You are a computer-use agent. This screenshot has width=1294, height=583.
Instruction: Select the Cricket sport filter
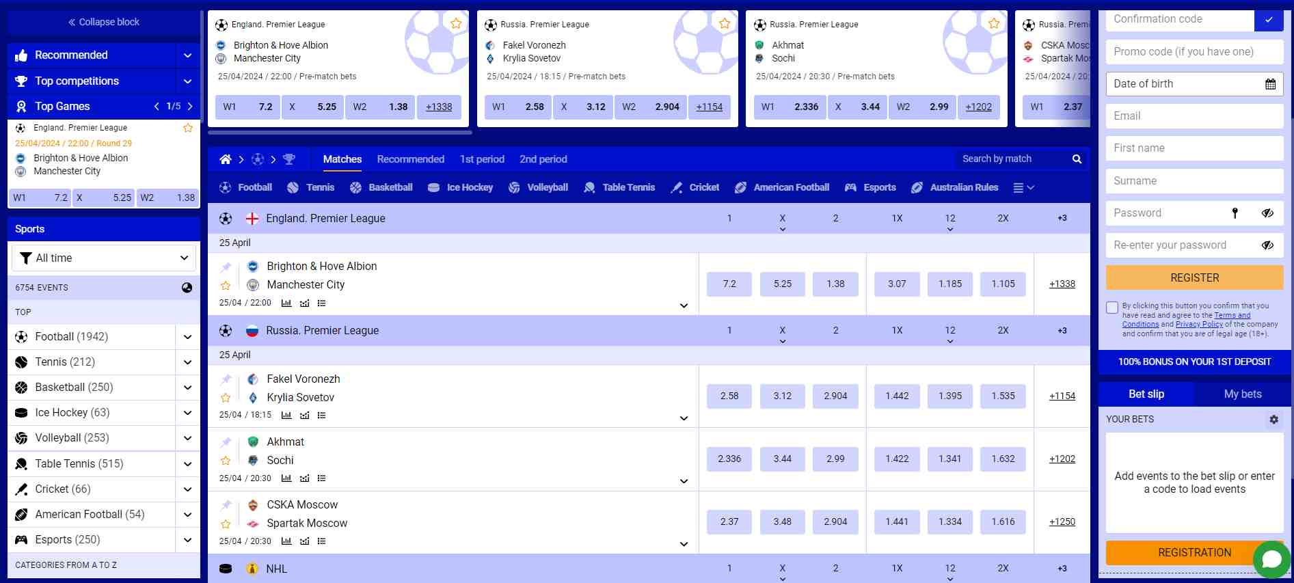695,187
